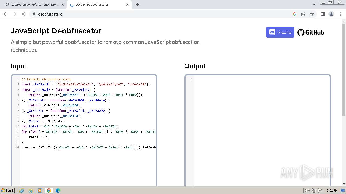
Task: Open the Chrome profile menu
Action: pos(331,14)
